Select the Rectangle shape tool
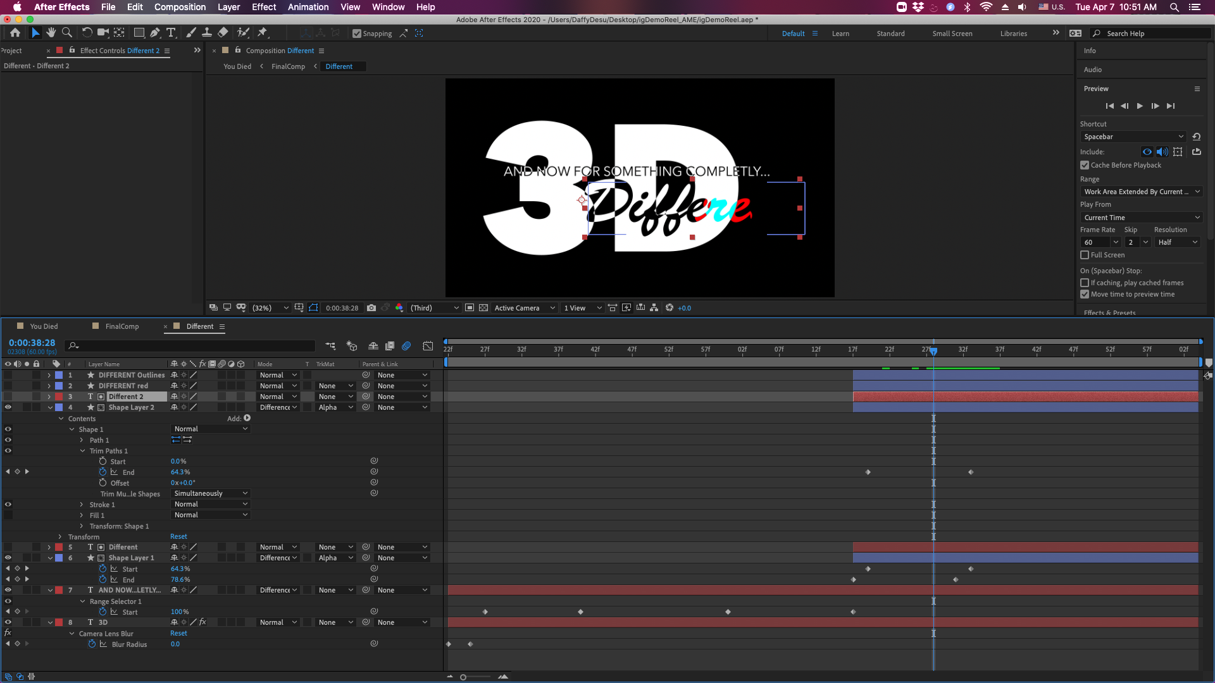The width and height of the screenshot is (1215, 683). (x=139, y=33)
